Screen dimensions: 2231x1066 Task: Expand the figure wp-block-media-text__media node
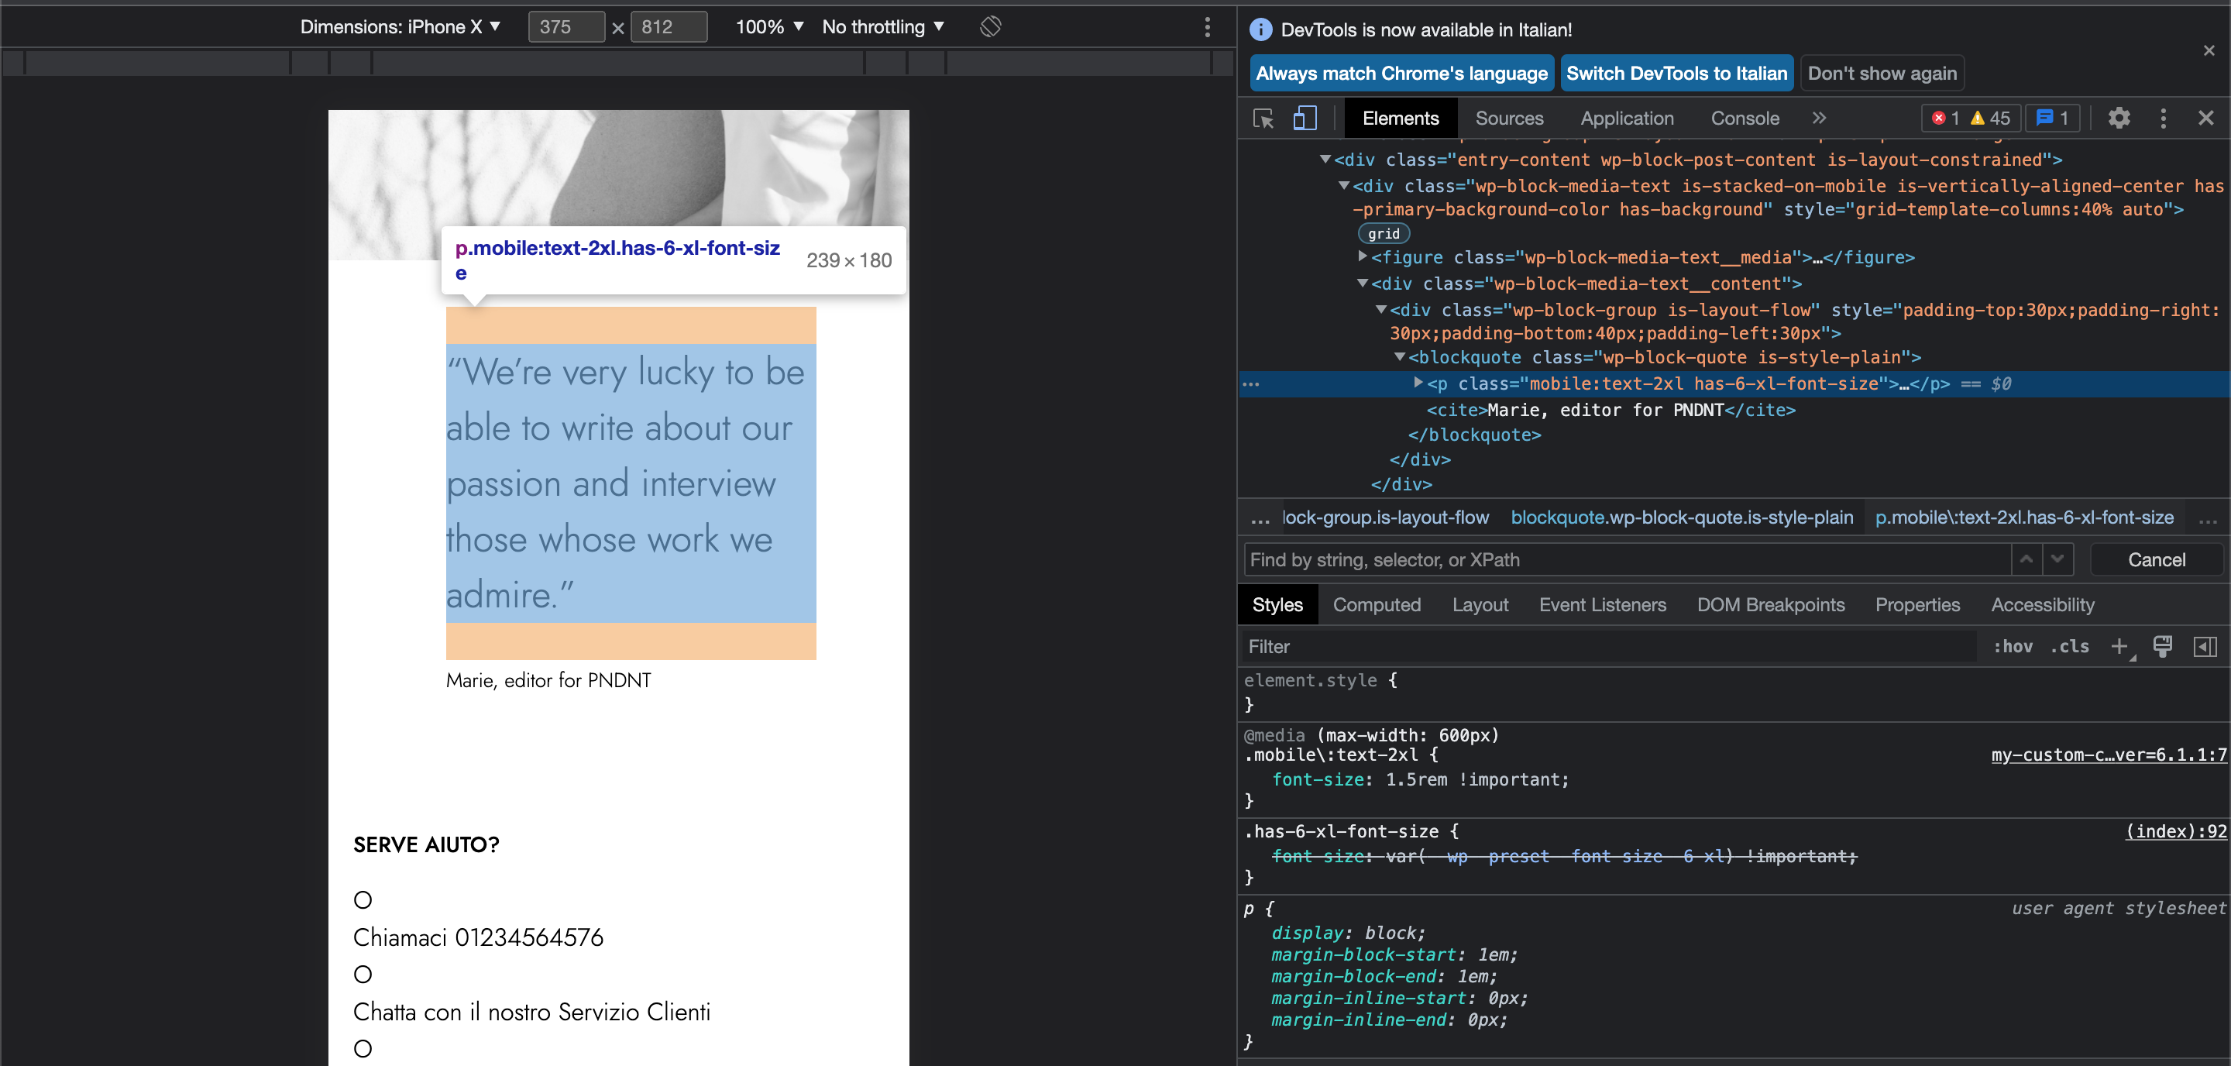1363,256
